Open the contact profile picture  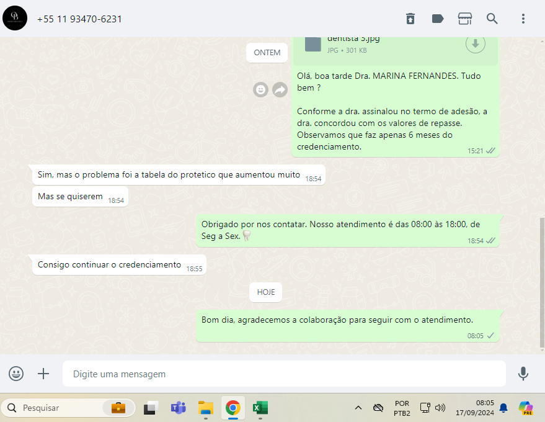coord(15,18)
